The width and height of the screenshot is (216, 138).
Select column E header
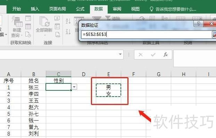click(x=109, y=74)
